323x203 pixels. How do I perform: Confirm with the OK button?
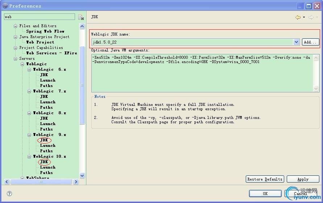point(265,194)
